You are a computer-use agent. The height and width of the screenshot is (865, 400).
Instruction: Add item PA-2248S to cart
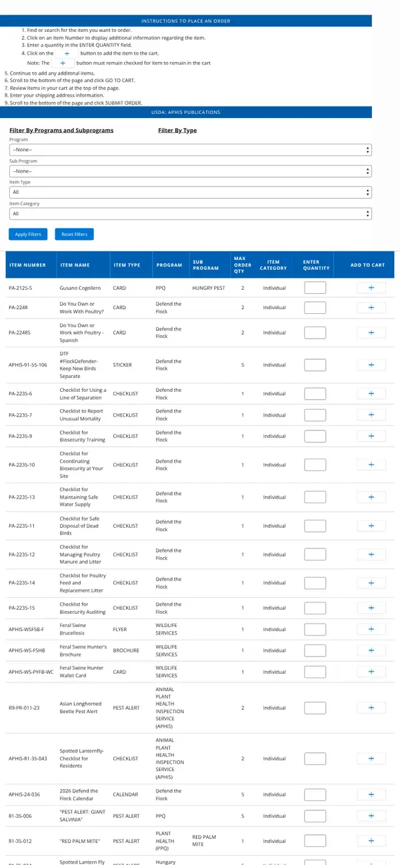(x=371, y=333)
